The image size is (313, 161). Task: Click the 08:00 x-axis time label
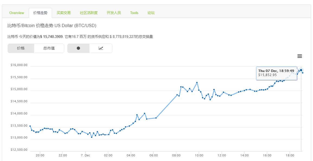pos(176,155)
